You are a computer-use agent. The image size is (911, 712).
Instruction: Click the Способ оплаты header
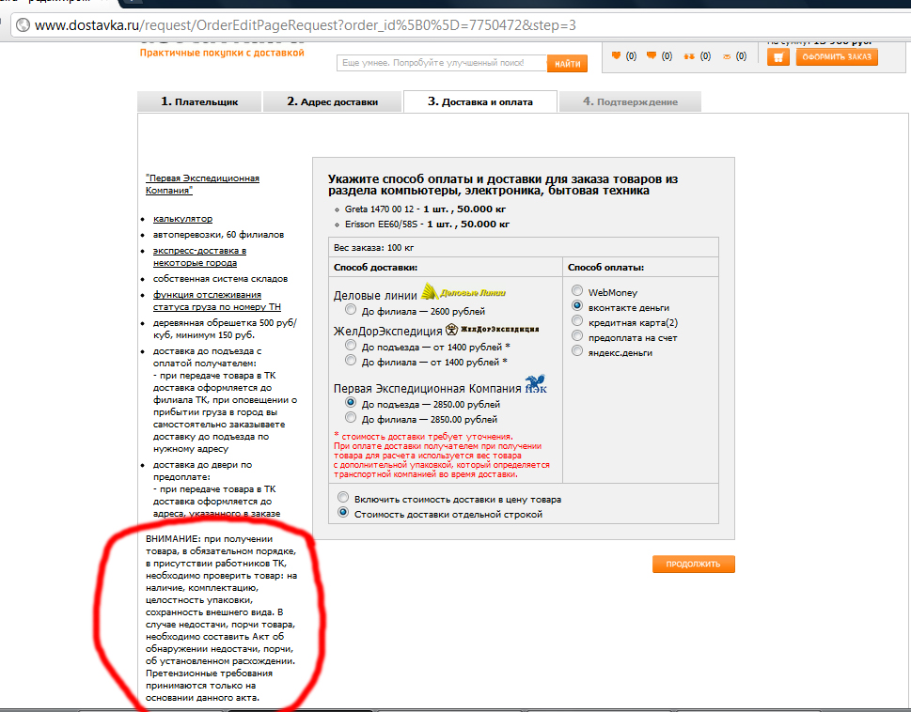pyautogui.click(x=605, y=268)
